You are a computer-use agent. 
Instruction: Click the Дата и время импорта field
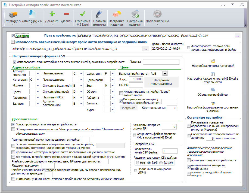click(x=168, y=49)
